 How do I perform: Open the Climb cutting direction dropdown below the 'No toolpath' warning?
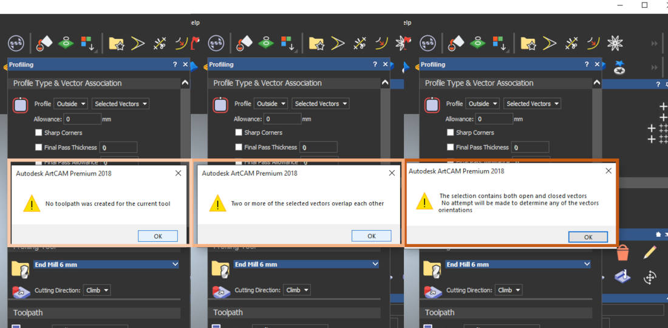97,290
